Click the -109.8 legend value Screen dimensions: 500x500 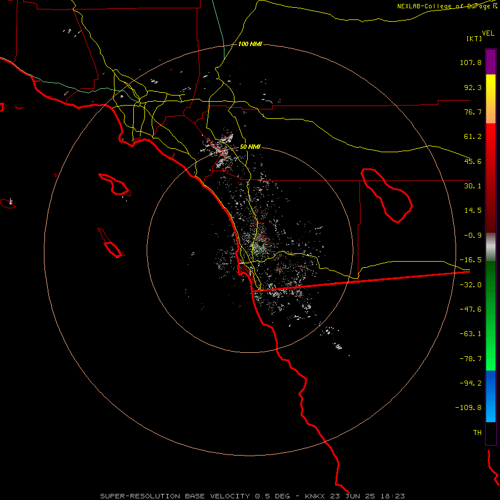(468, 408)
